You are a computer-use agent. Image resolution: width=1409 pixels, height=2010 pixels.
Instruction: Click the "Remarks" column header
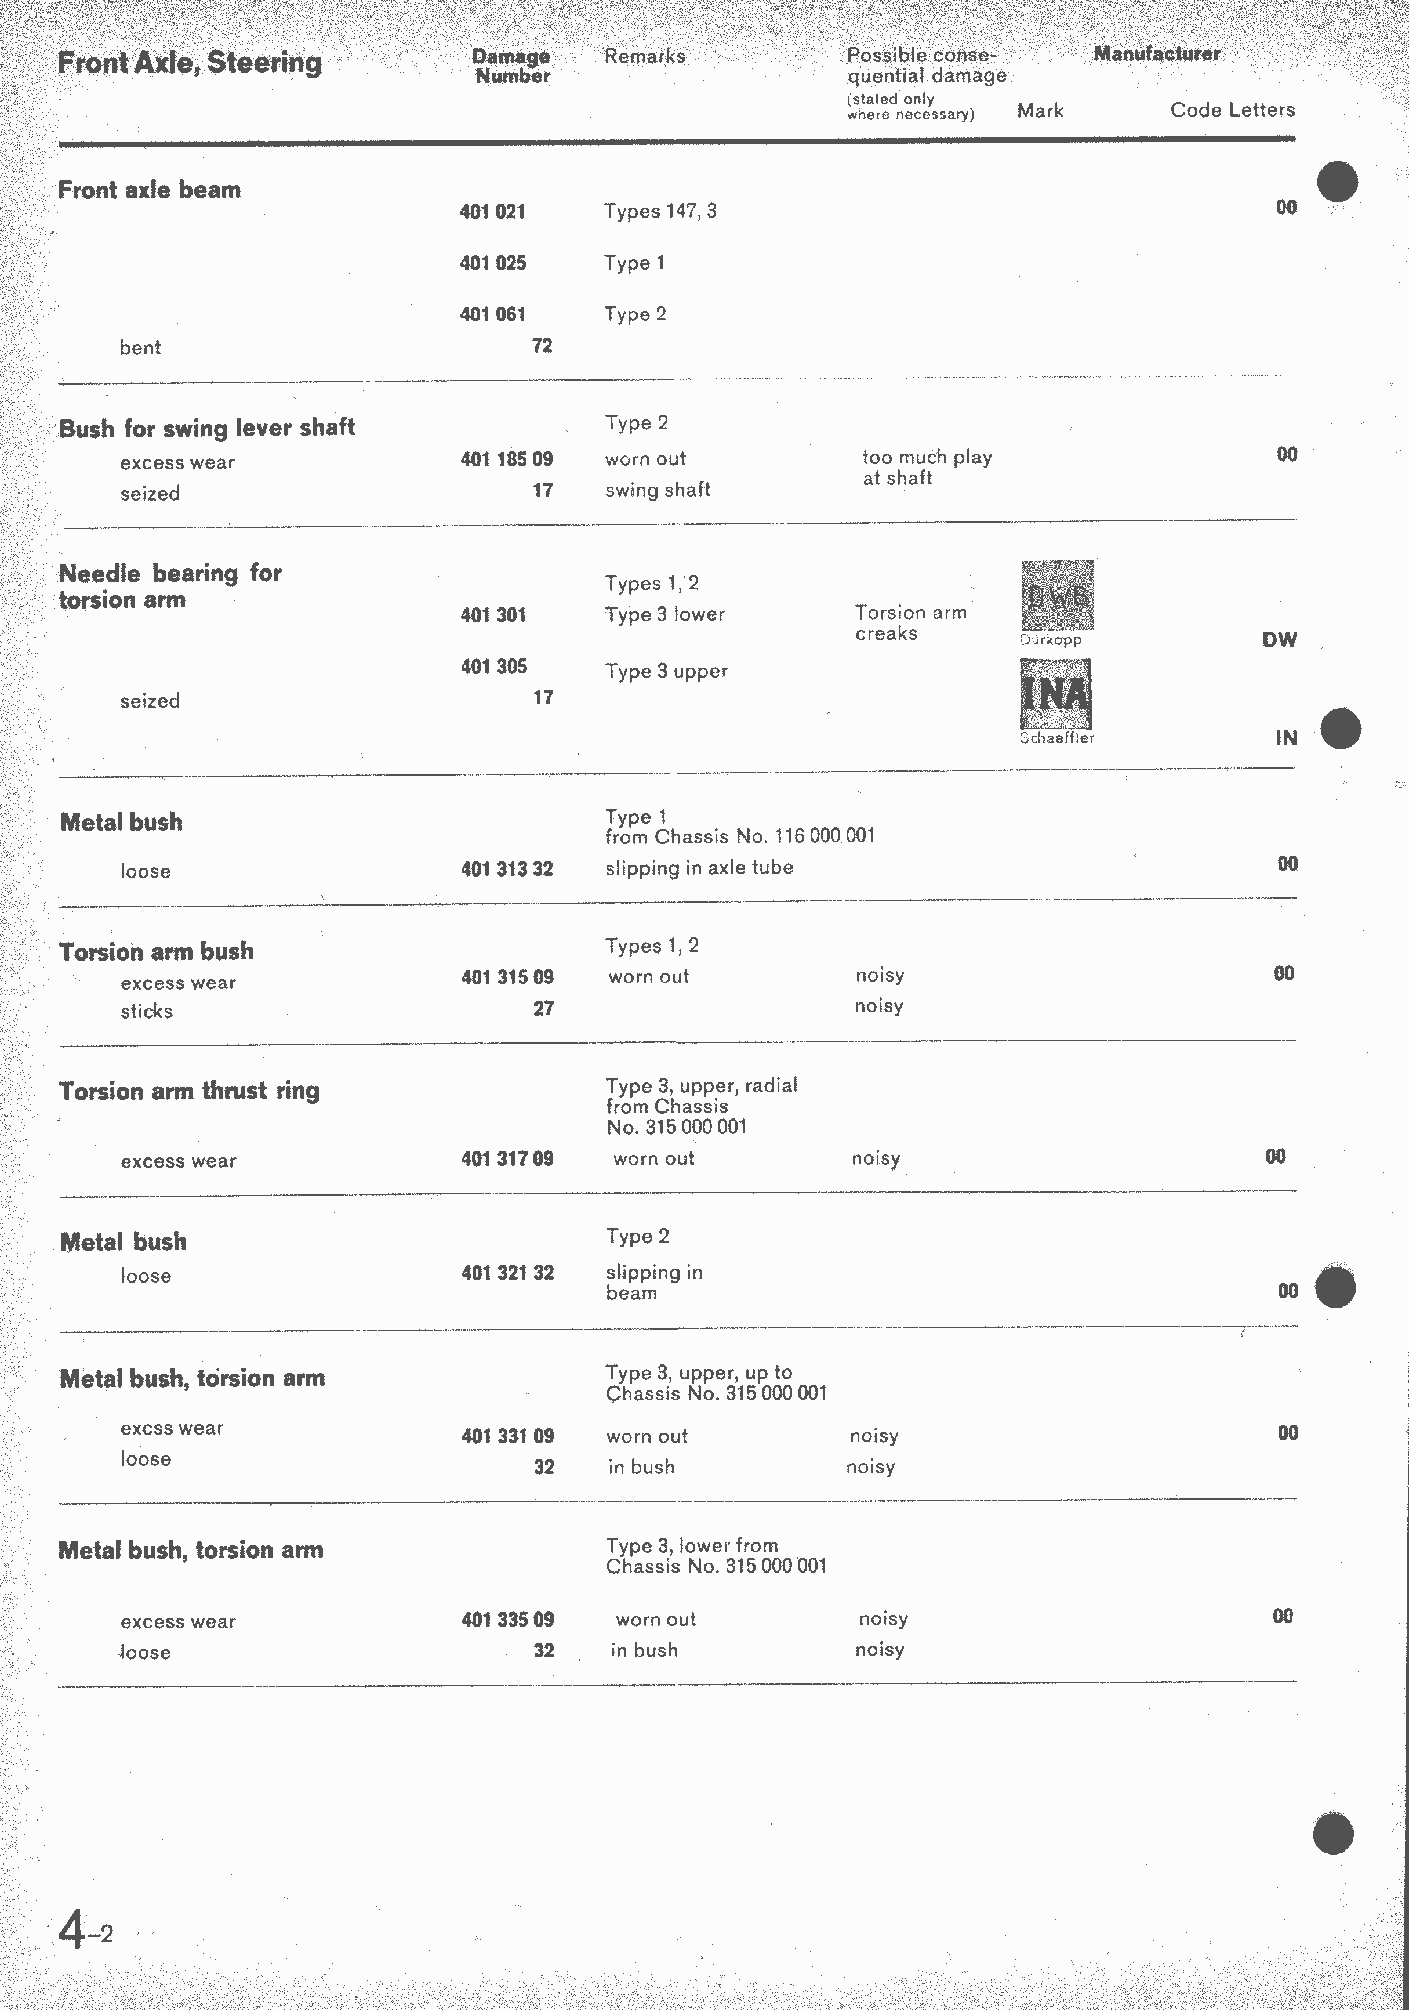coord(645,57)
